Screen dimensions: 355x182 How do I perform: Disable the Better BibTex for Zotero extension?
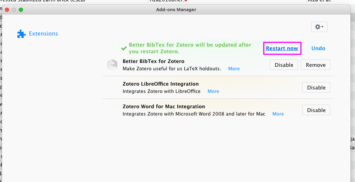(x=284, y=65)
